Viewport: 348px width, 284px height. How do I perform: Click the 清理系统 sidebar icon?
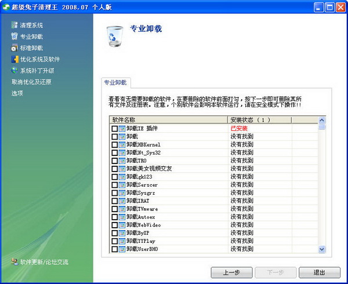pyautogui.click(x=14, y=26)
